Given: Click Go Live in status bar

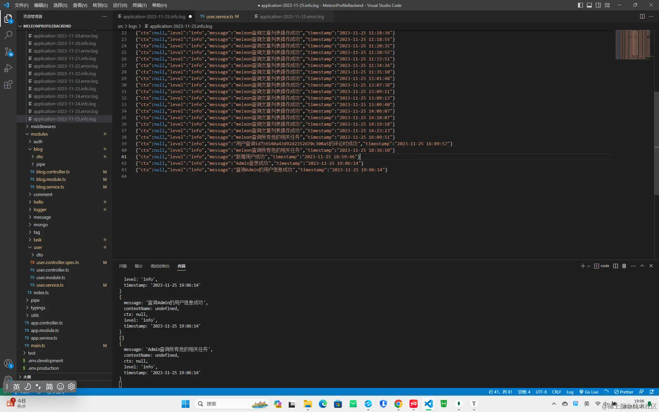Looking at the screenshot, I should click(589, 392).
